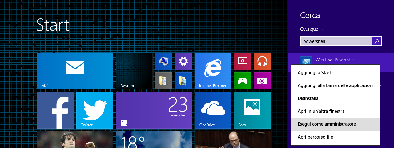Click the search field containing powershell
This screenshot has height=148, width=394.
point(336,41)
